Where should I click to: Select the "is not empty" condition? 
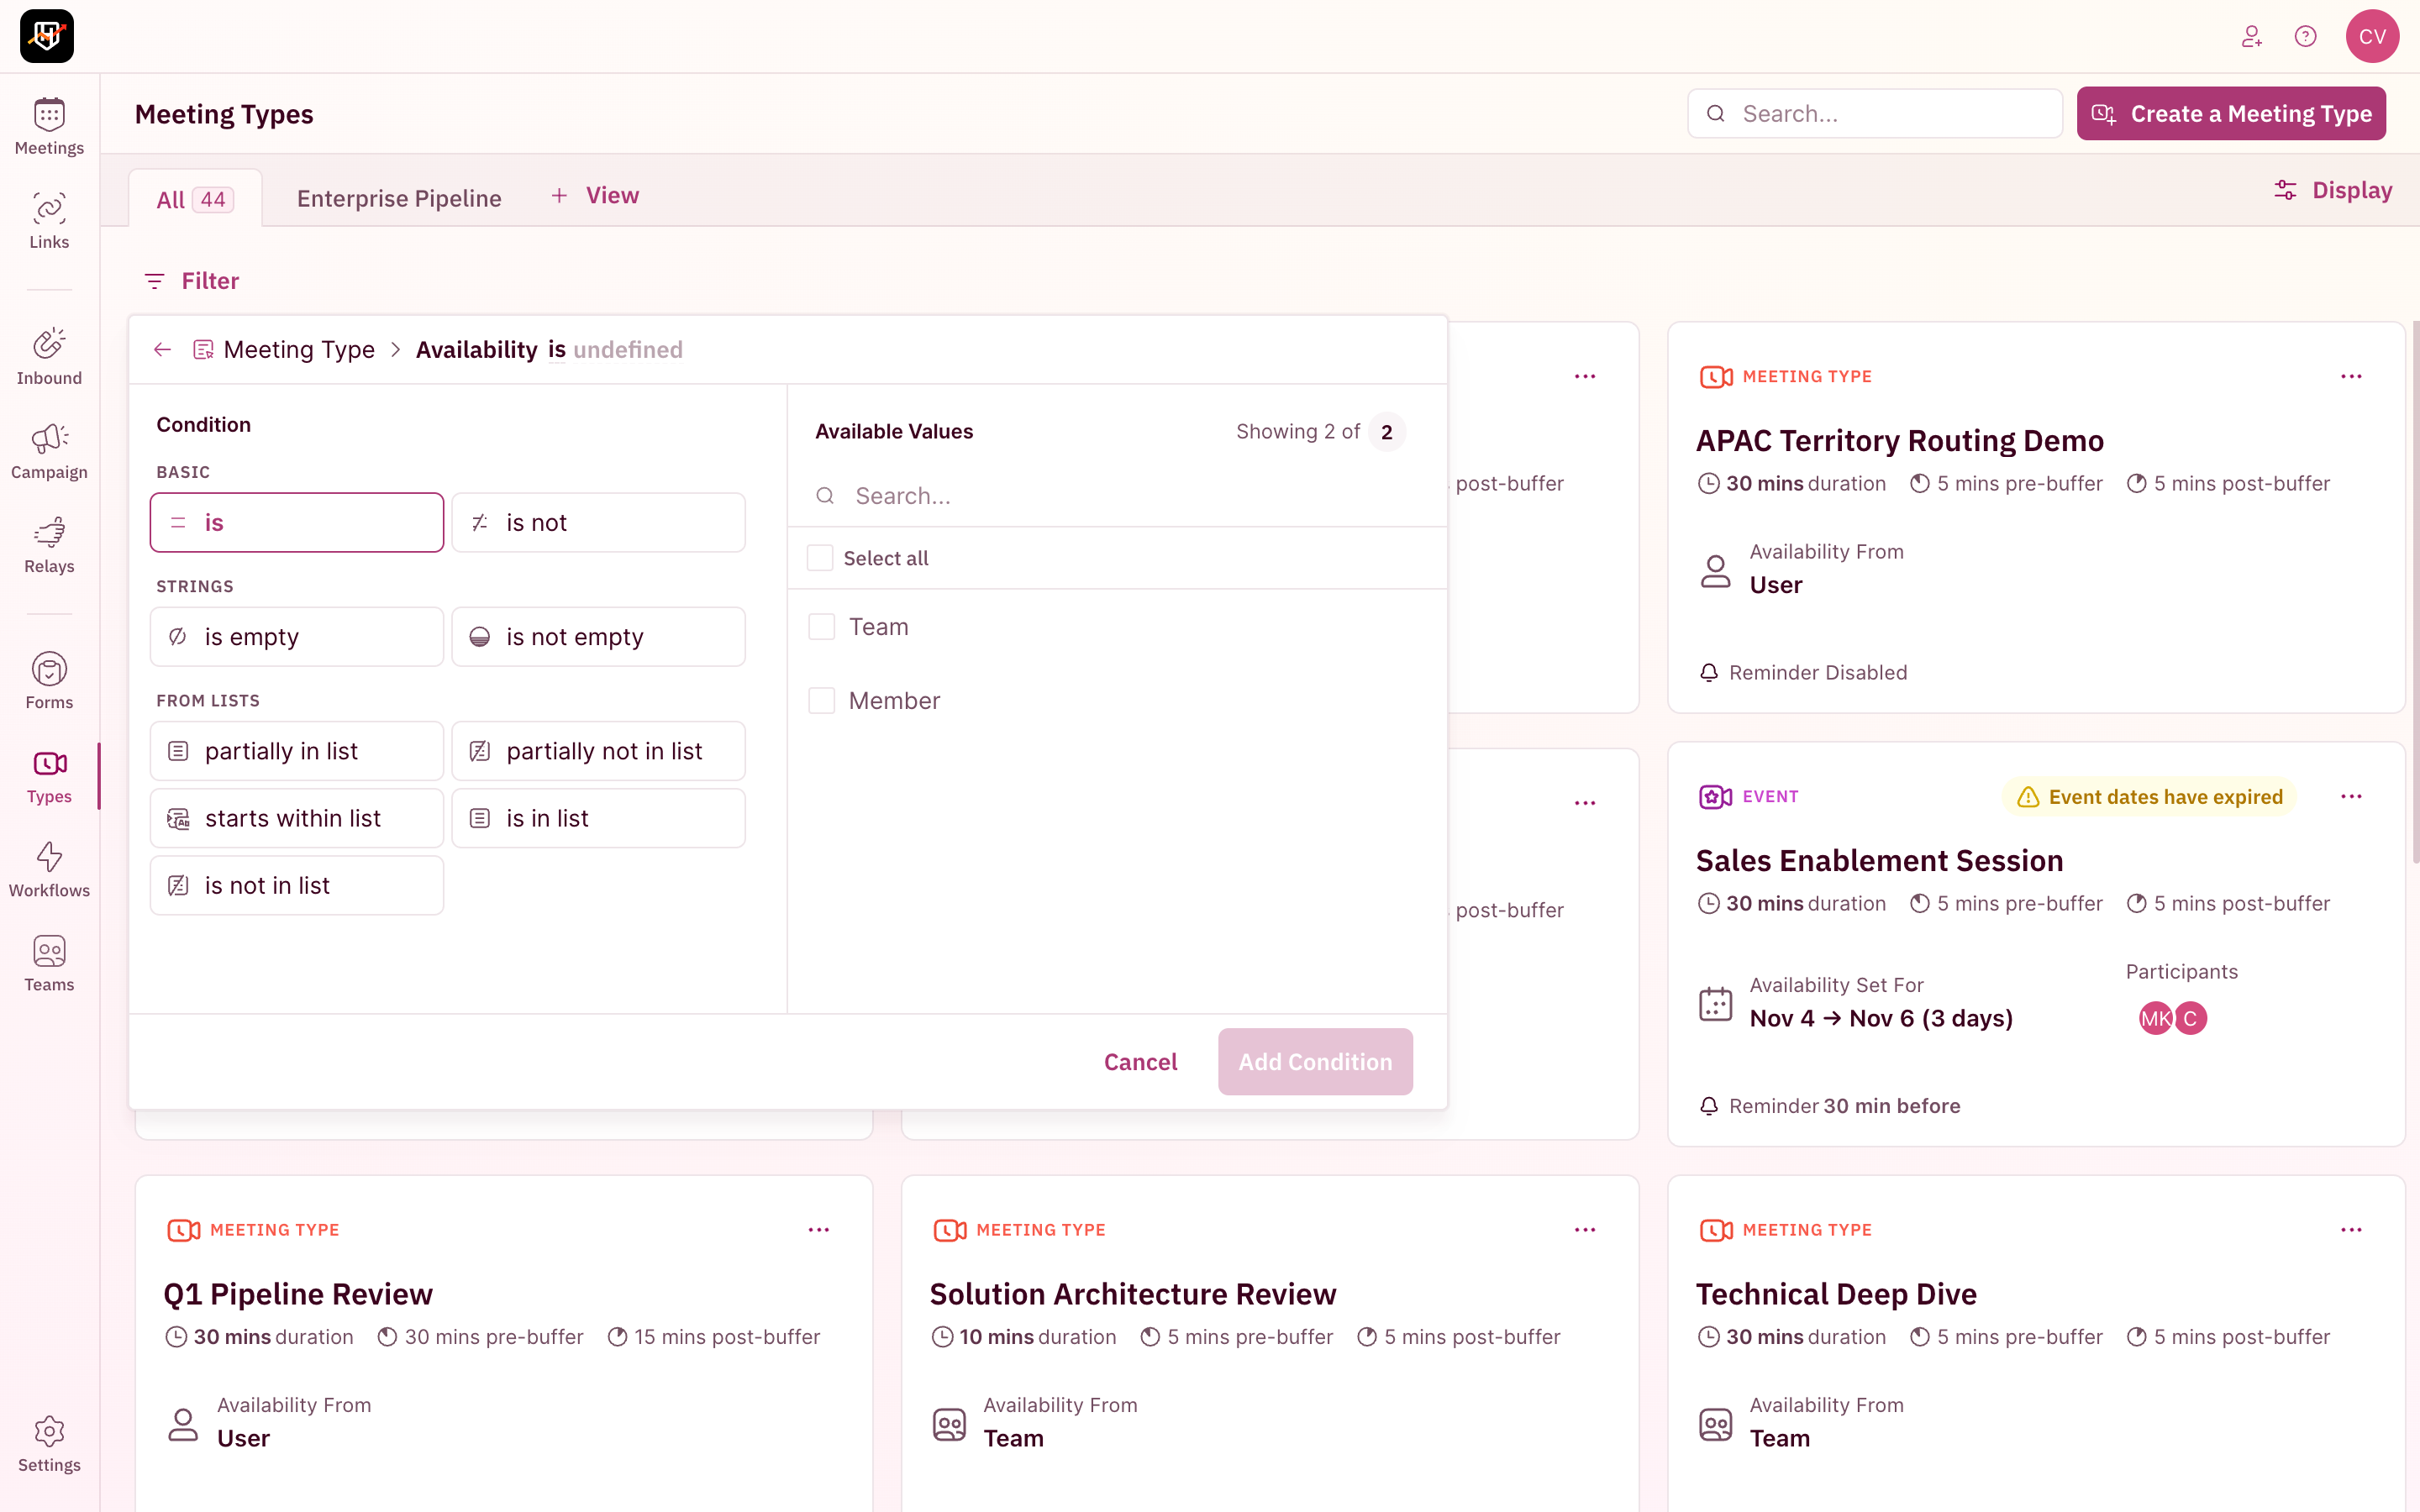point(598,637)
